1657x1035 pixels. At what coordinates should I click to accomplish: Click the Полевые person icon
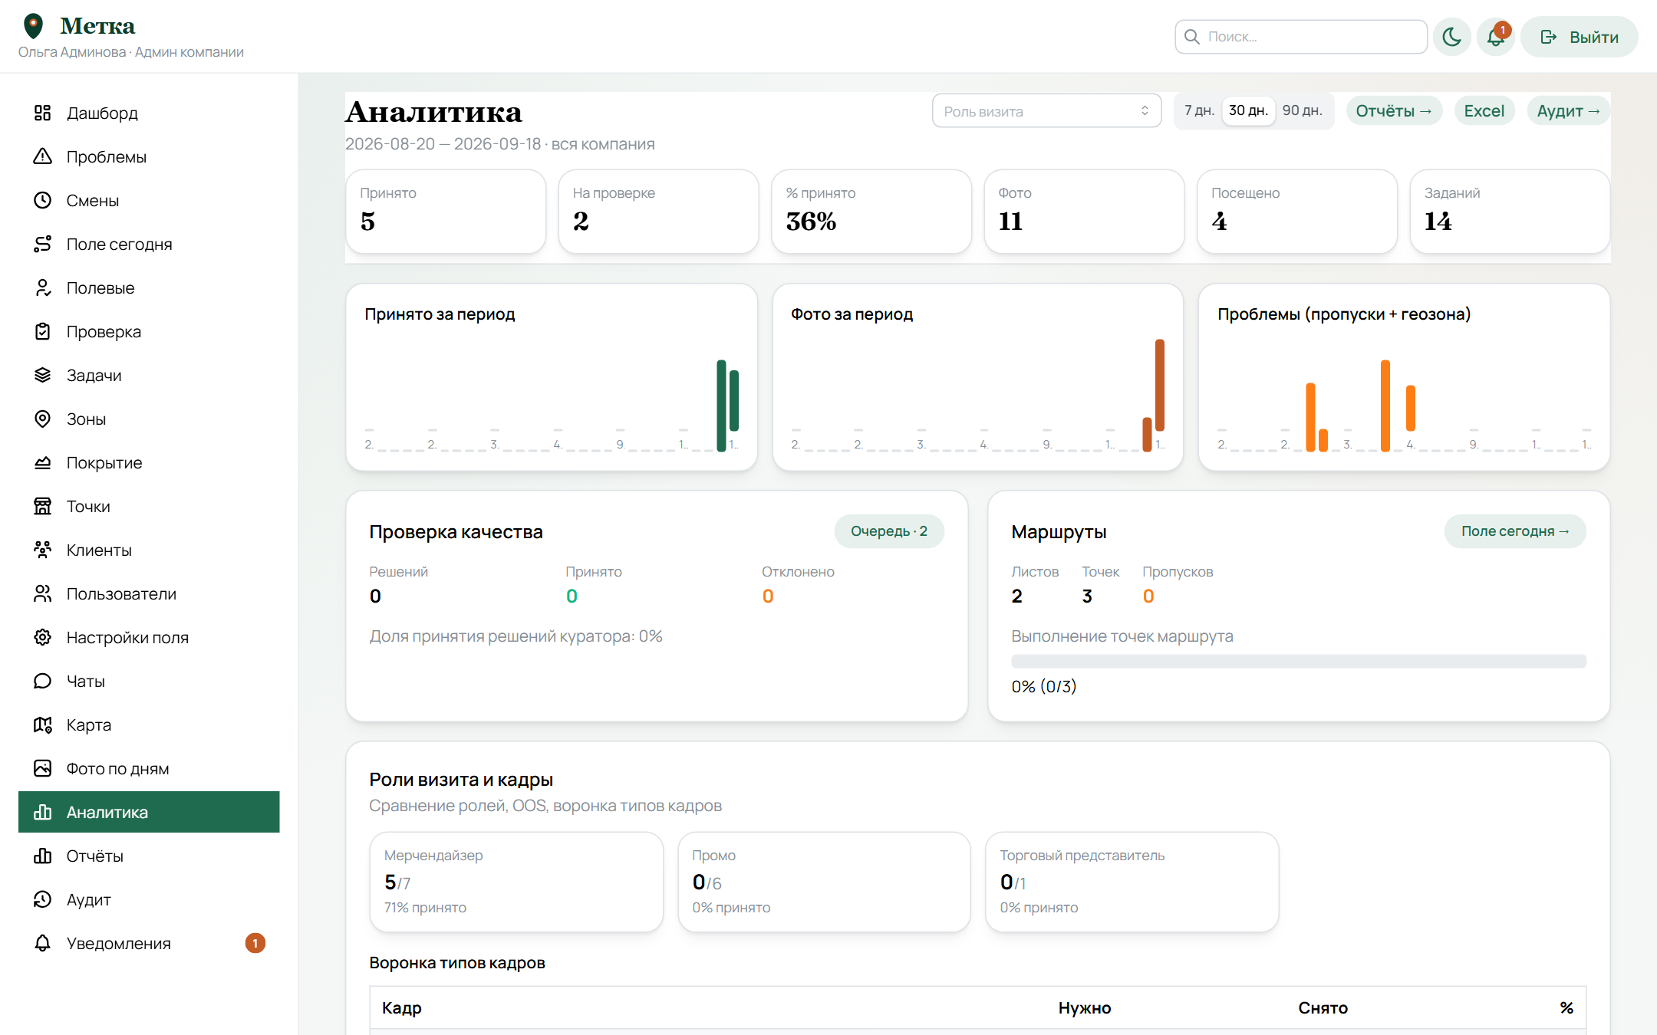tap(42, 287)
